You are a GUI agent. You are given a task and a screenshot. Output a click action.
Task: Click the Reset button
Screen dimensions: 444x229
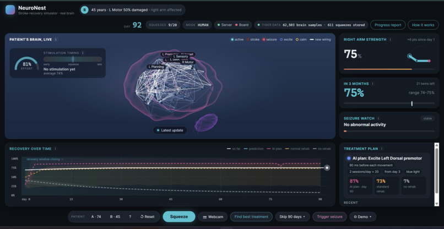[x=147, y=217]
